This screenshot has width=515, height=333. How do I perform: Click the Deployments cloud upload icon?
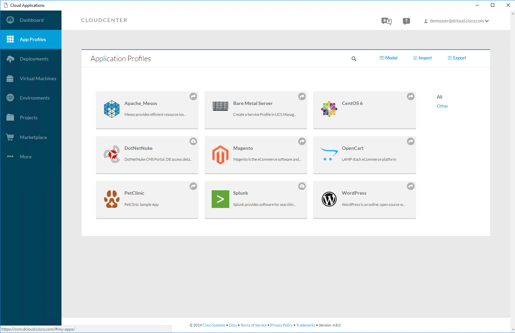click(x=10, y=59)
